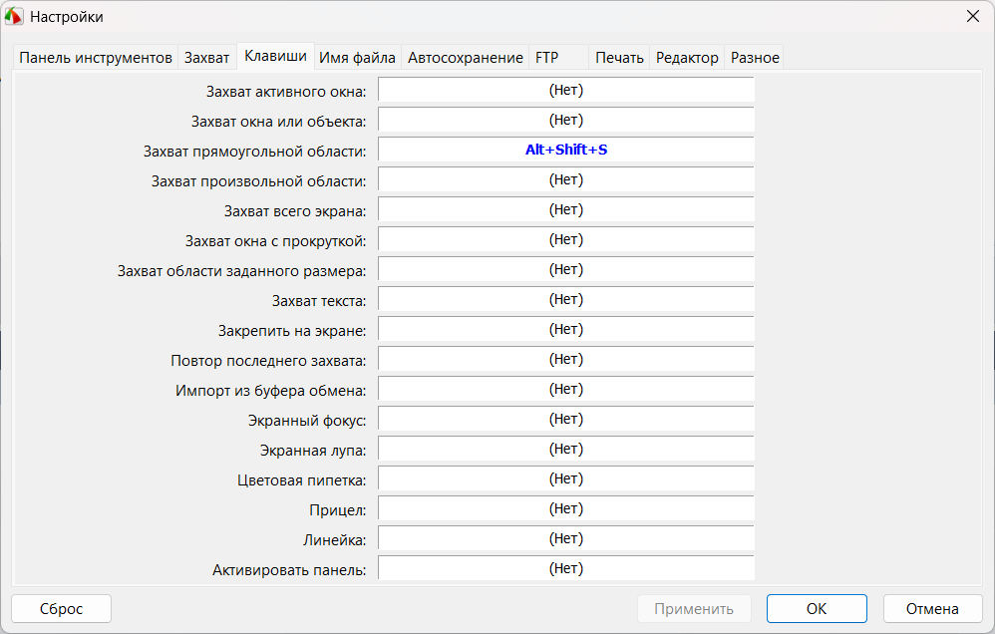995x634 pixels.
Task: Switch to the Захват tab
Action: coord(206,58)
